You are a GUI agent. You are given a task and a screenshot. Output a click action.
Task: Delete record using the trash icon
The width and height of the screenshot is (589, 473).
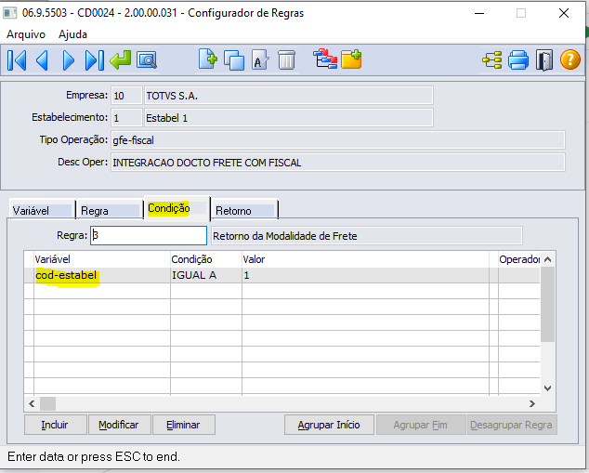pyautogui.click(x=287, y=60)
